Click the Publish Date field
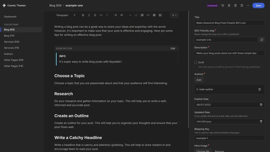Viewport: 270px width, 152px height. click(229, 105)
